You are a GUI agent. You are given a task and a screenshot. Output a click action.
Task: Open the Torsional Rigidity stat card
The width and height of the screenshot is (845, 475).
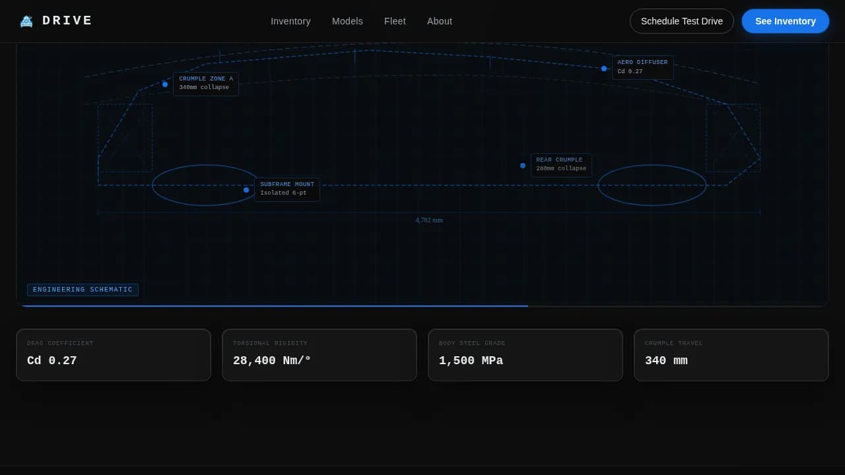(320, 355)
